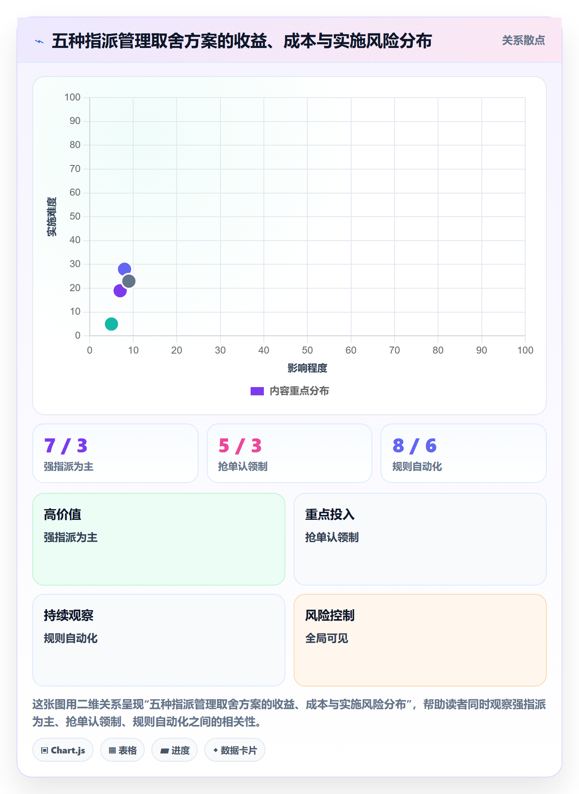Click the progress bar icon in 进度 chip
Viewport: 579px width, 794px height.
[165, 751]
